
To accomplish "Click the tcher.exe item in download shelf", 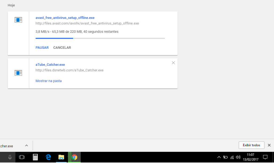I will point(6,146).
